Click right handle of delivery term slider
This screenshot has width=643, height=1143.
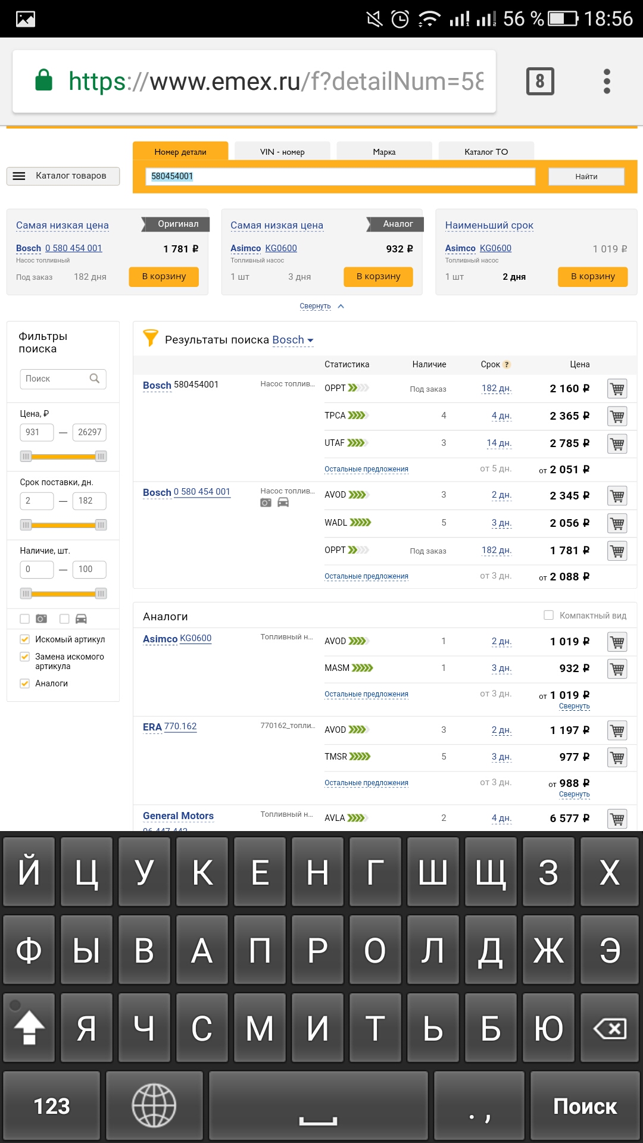tap(101, 525)
